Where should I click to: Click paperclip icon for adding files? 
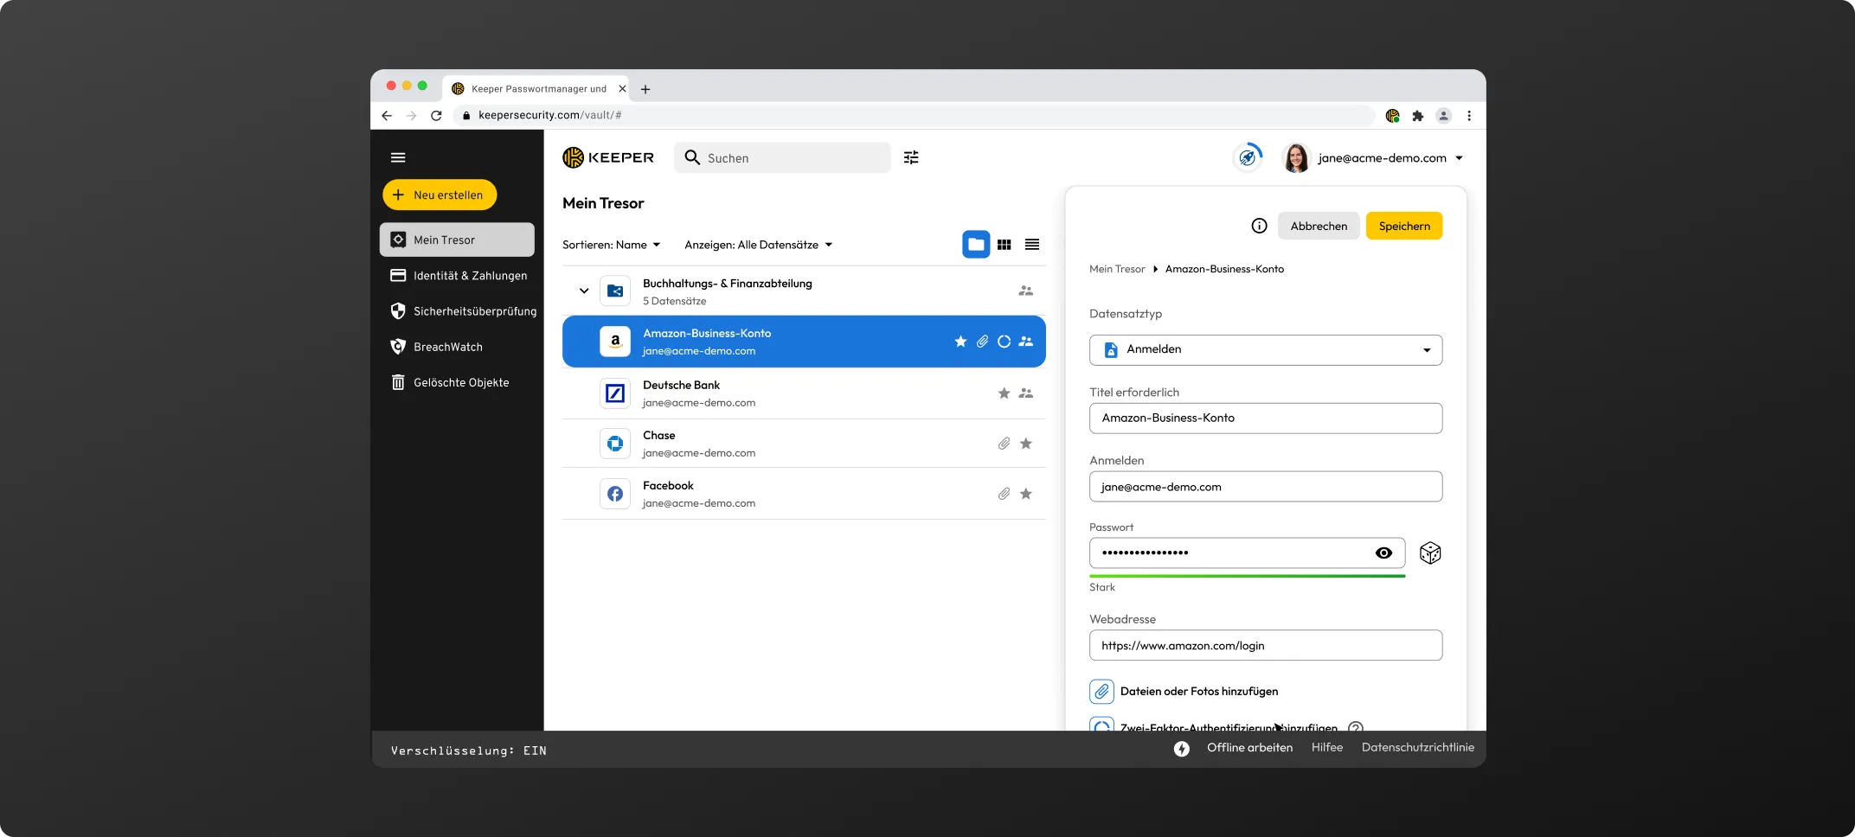coord(1101,692)
